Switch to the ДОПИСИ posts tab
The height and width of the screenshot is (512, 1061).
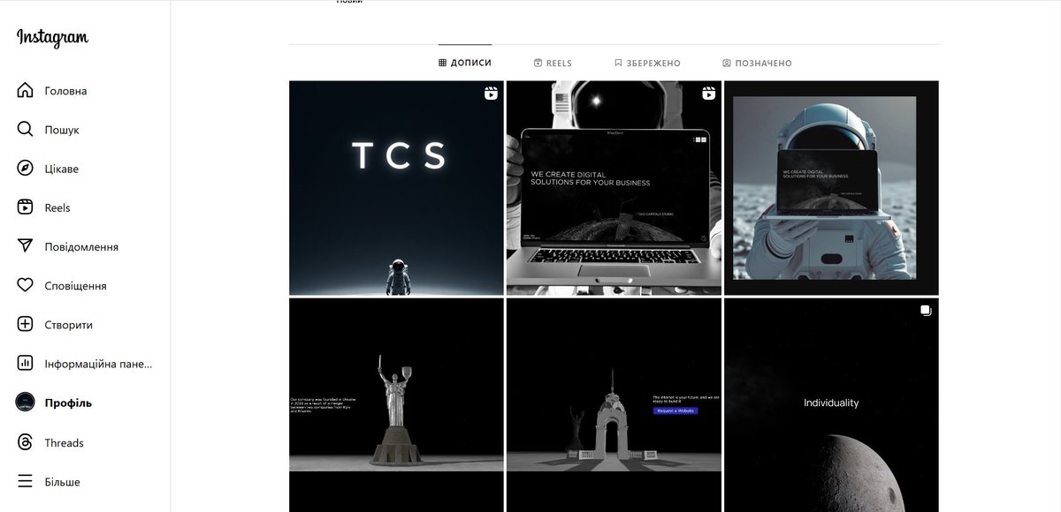465,63
